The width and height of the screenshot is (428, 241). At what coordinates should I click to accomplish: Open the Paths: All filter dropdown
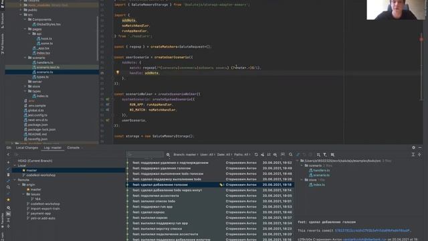pyautogui.click(x=242, y=155)
